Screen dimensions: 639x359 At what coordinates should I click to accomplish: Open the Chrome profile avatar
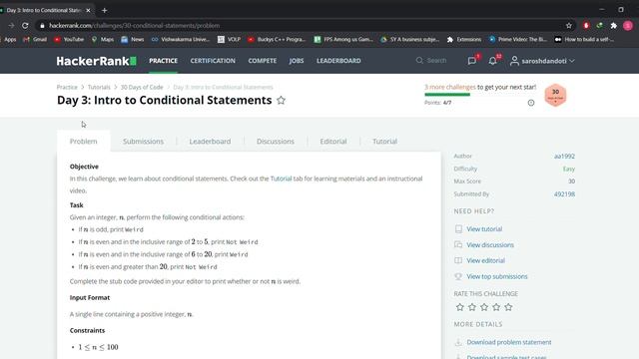tap(628, 26)
